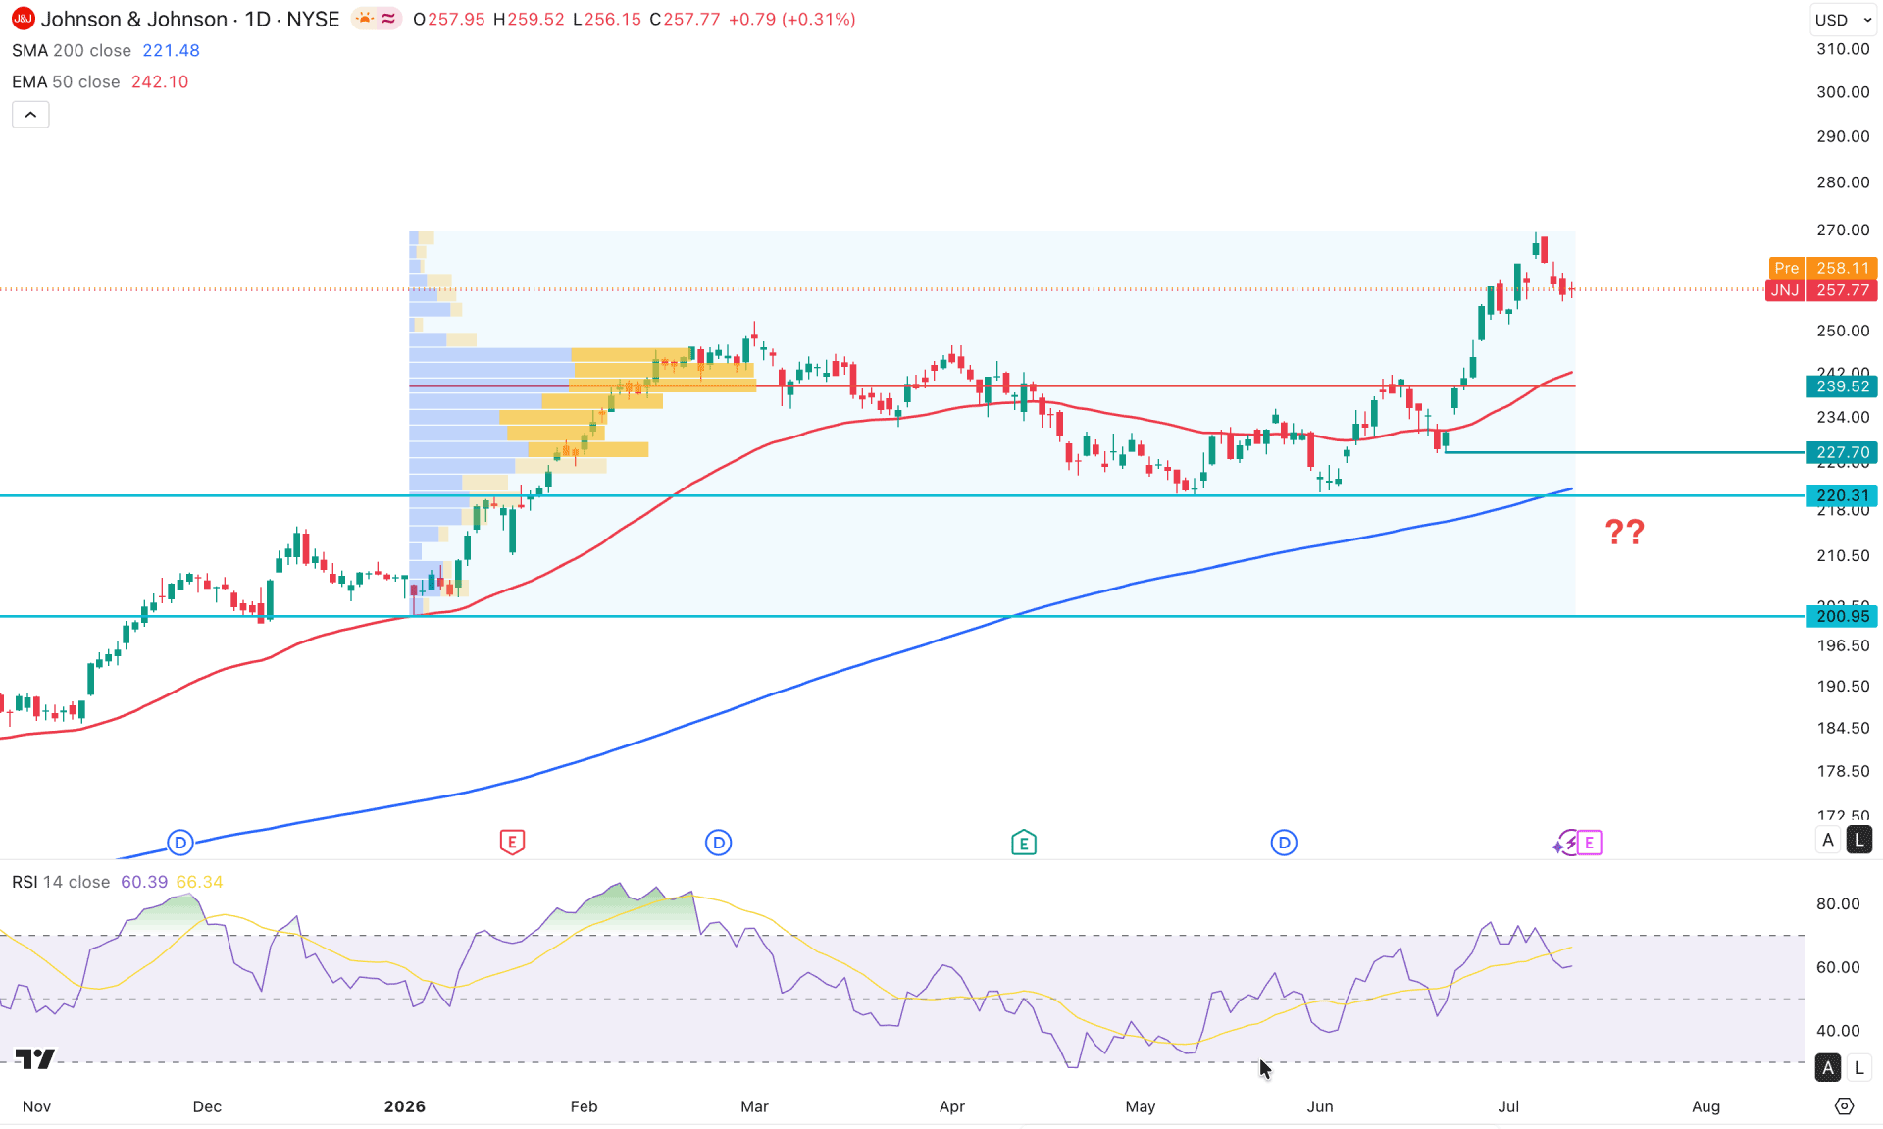
Task: Click the 250.00 price scale label
Action: point(1843,331)
